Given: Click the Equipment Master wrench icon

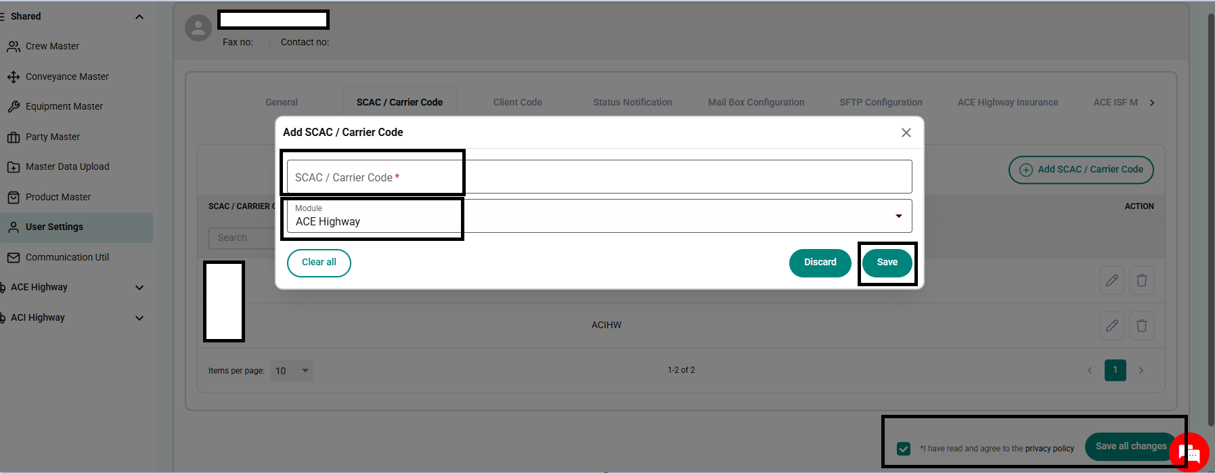Looking at the screenshot, I should tap(14, 107).
